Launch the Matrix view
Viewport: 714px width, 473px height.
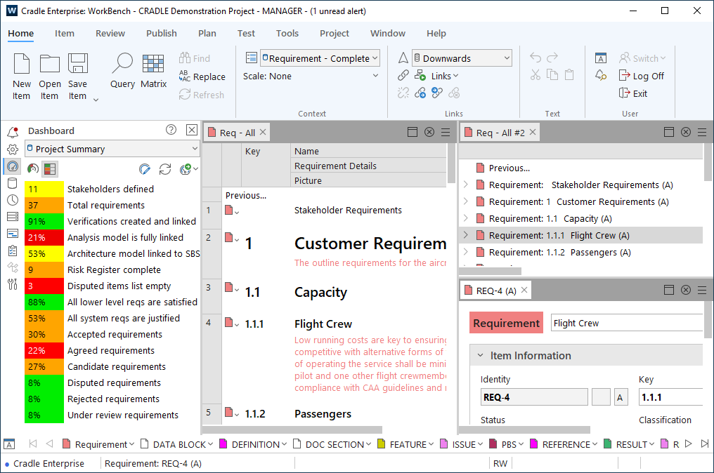pos(153,70)
